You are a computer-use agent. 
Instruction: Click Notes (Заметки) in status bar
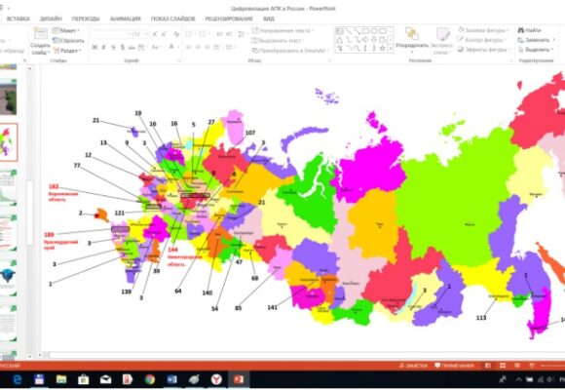coord(413,366)
